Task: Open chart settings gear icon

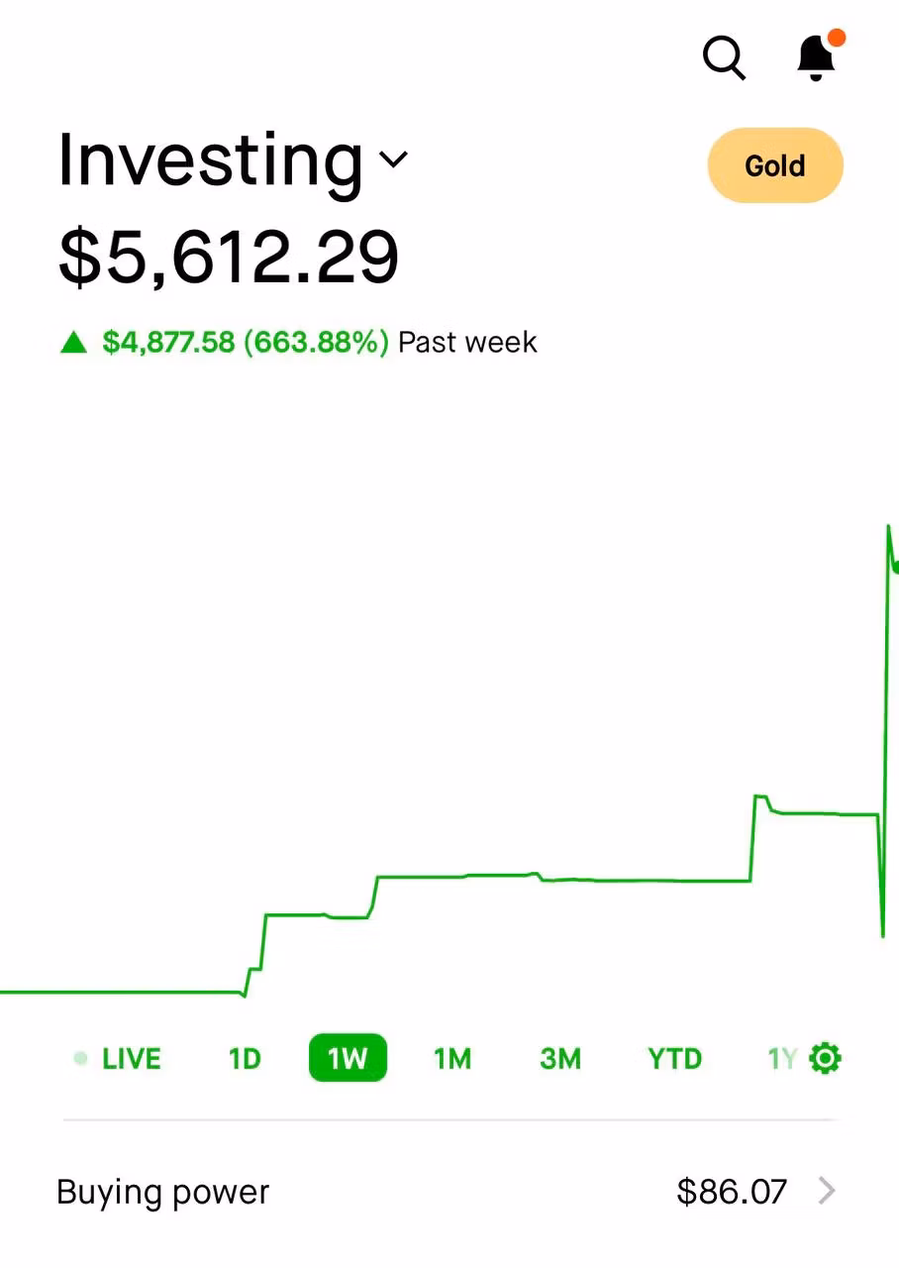Action: [x=825, y=1059]
